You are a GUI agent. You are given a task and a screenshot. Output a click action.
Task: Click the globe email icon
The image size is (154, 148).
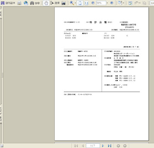26,3
